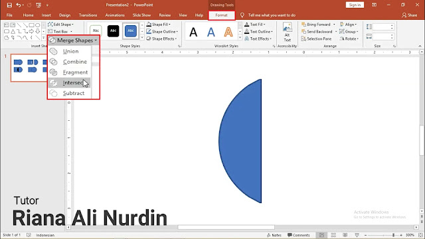Open the Text Fill dropdown
Screen dimensions: 425x239
255,25
